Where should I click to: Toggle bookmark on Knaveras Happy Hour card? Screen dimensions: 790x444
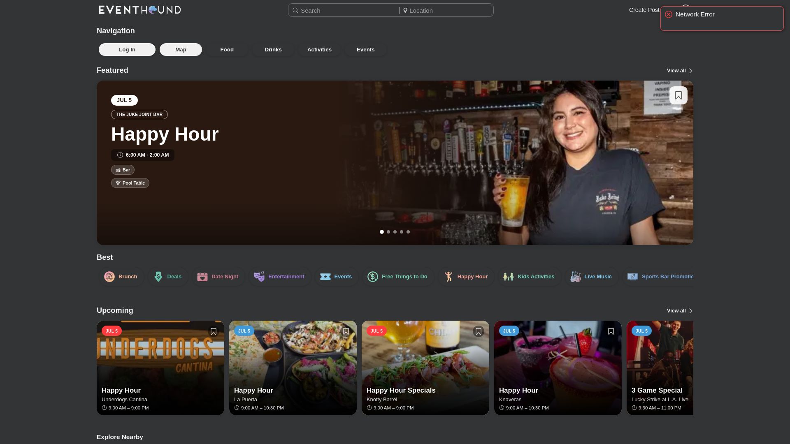[x=611, y=331]
